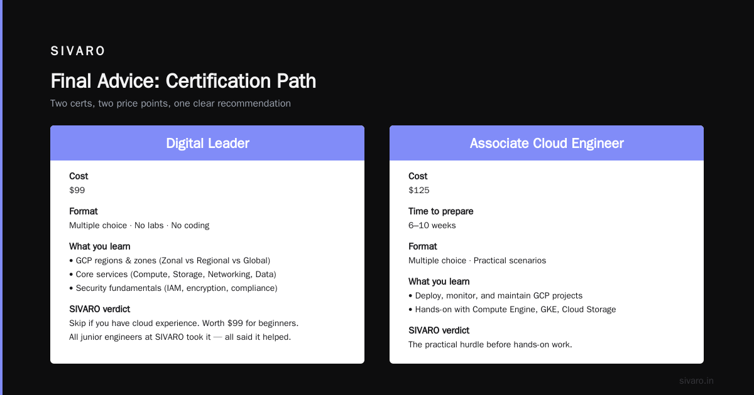Screen dimensions: 754x395
Task: Select the Security fundamentals bullet item
Action: tap(173, 288)
